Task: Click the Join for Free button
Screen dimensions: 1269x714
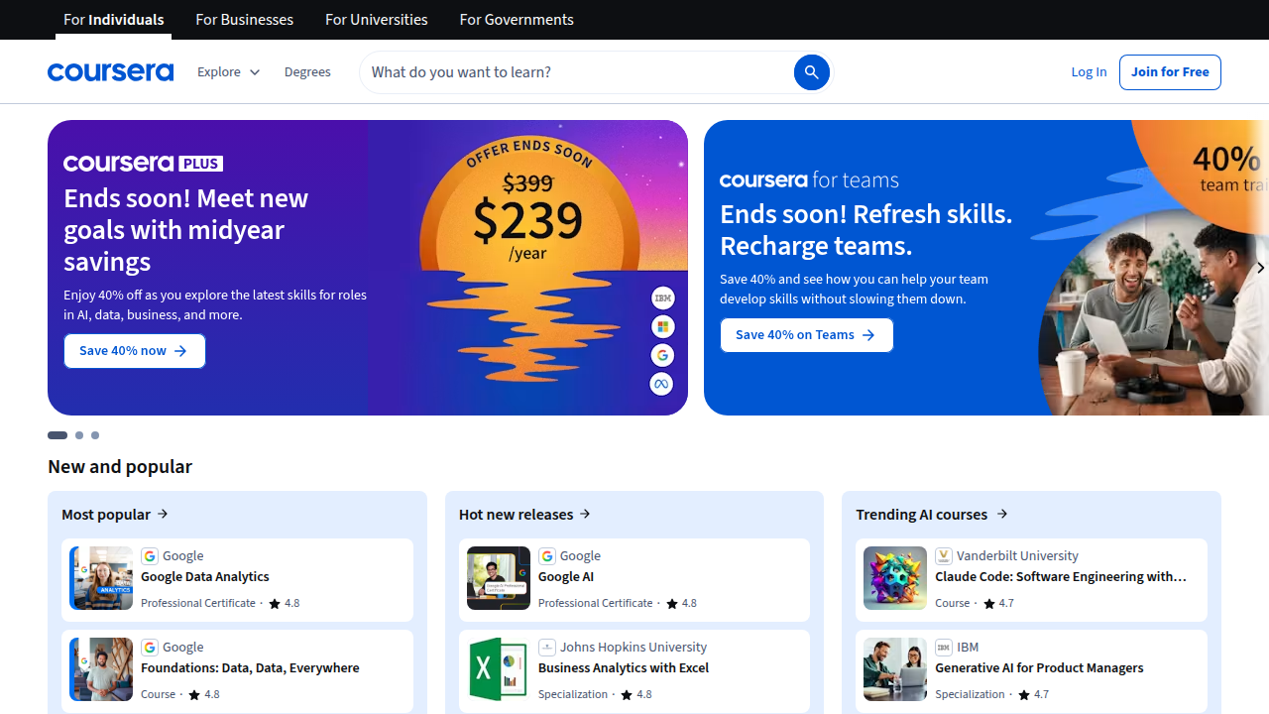Action: point(1170,72)
